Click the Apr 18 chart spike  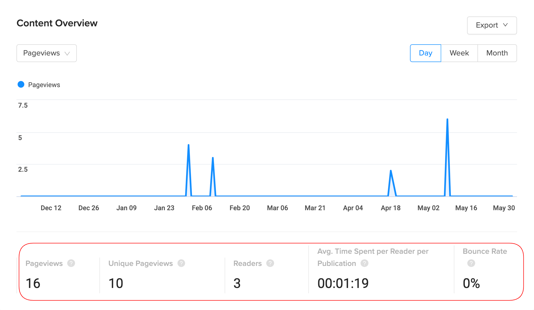pos(391,171)
